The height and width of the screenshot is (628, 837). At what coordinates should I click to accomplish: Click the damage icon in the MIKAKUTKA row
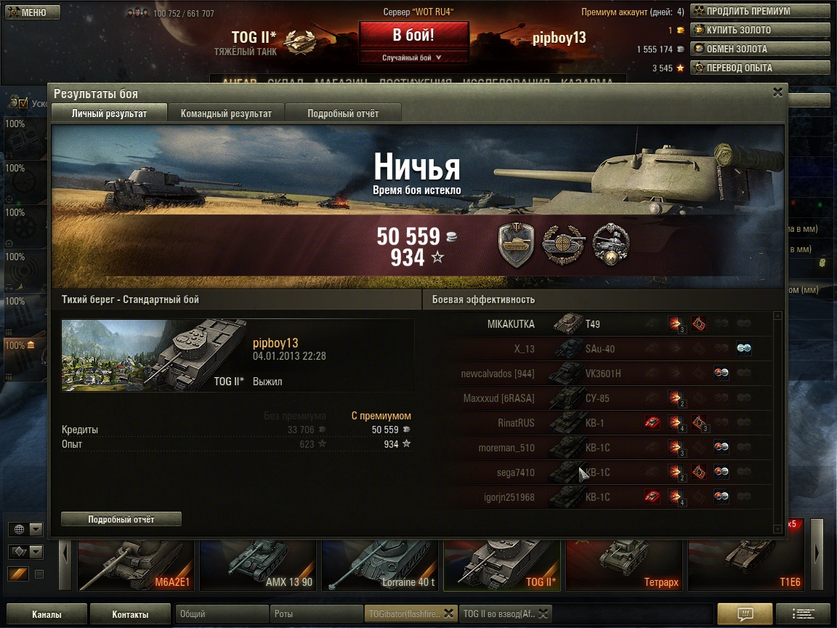(675, 323)
